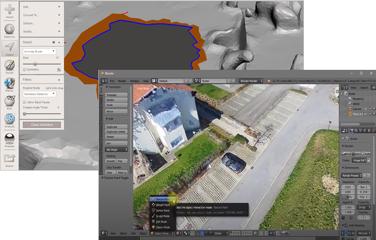The width and height of the screenshot is (376, 240).
Task: Click the Duplicate Linked button
Action: click(116, 132)
